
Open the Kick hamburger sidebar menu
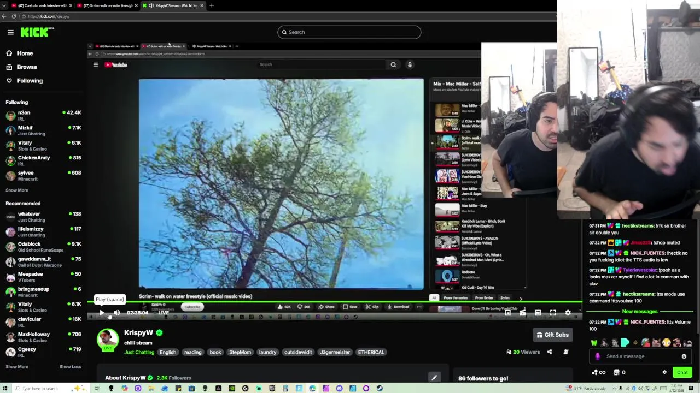pyautogui.click(x=10, y=32)
